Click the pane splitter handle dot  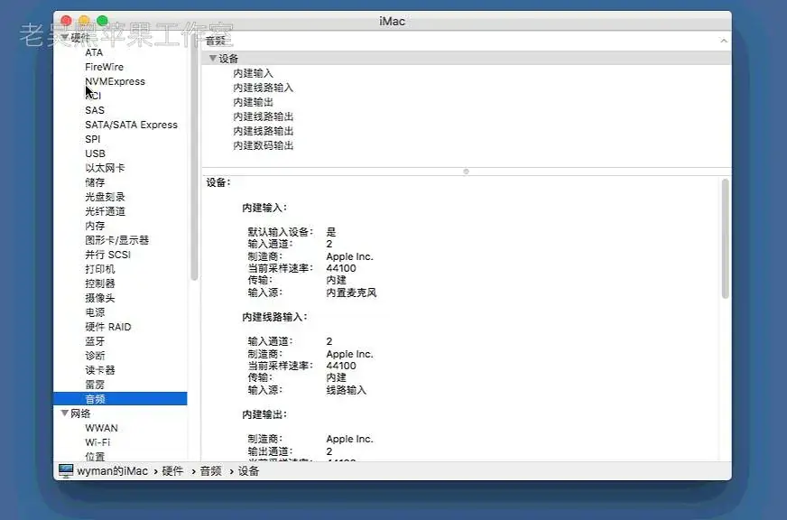(466, 172)
